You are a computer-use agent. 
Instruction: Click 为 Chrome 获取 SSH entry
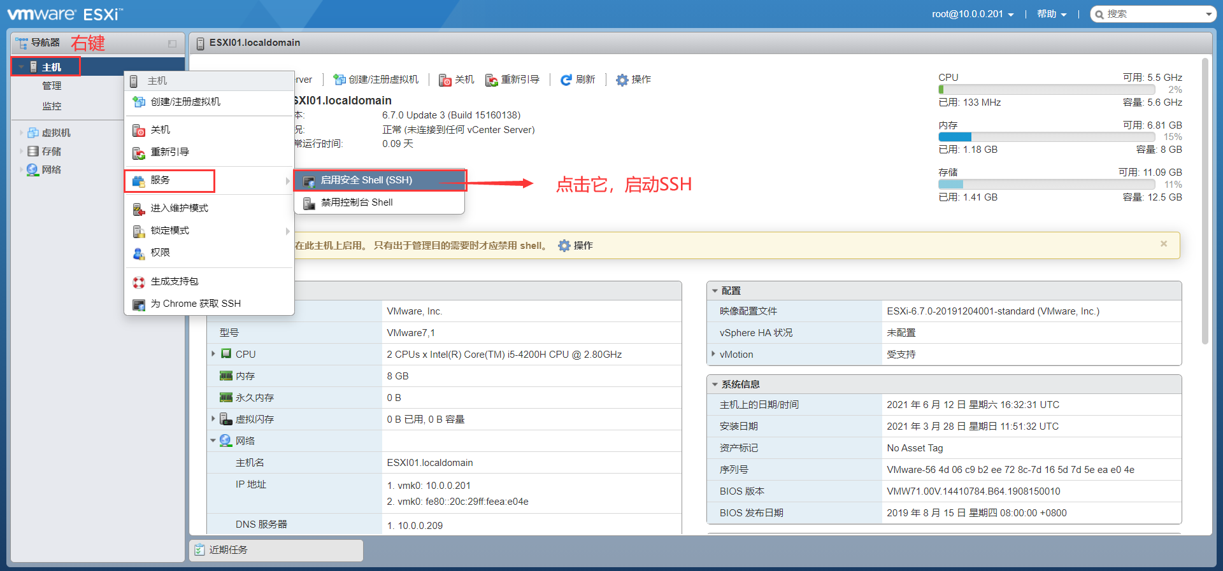pos(208,304)
